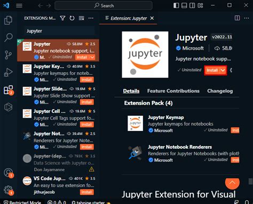Install Jupyter from the details header
The image size is (253, 204).
pos(212,70)
